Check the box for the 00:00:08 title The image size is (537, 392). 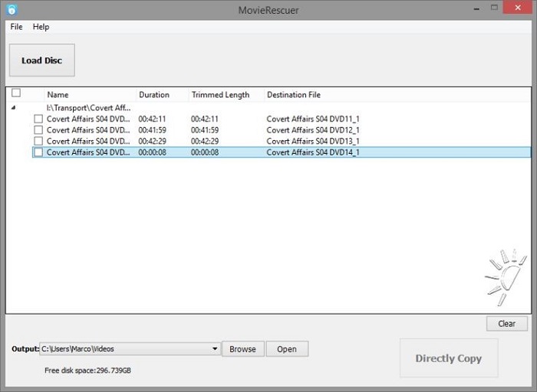tap(38, 152)
